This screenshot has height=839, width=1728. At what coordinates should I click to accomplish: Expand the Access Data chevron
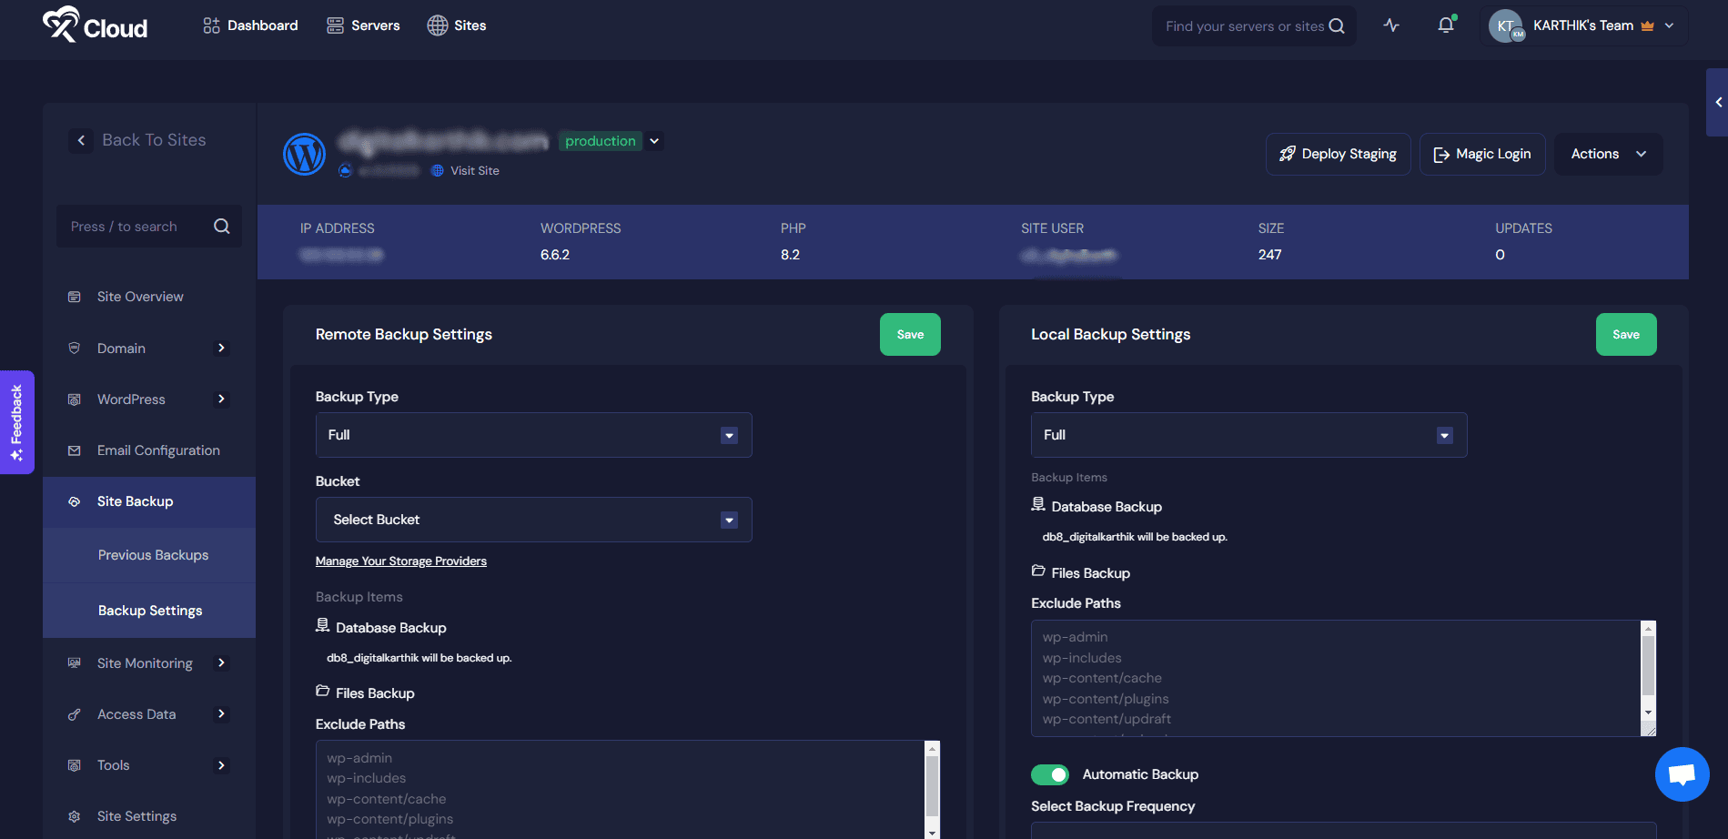point(221,714)
